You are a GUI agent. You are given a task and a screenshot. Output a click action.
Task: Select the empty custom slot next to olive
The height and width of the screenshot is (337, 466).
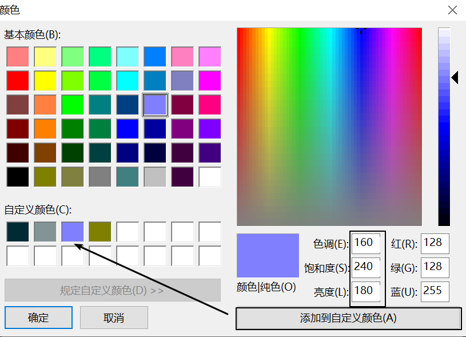click(128, 232)
